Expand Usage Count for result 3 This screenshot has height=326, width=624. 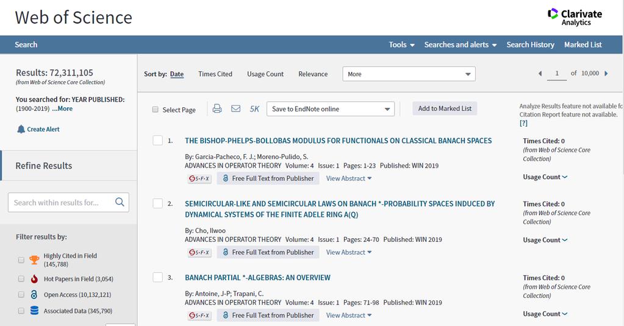coord(545,314)
